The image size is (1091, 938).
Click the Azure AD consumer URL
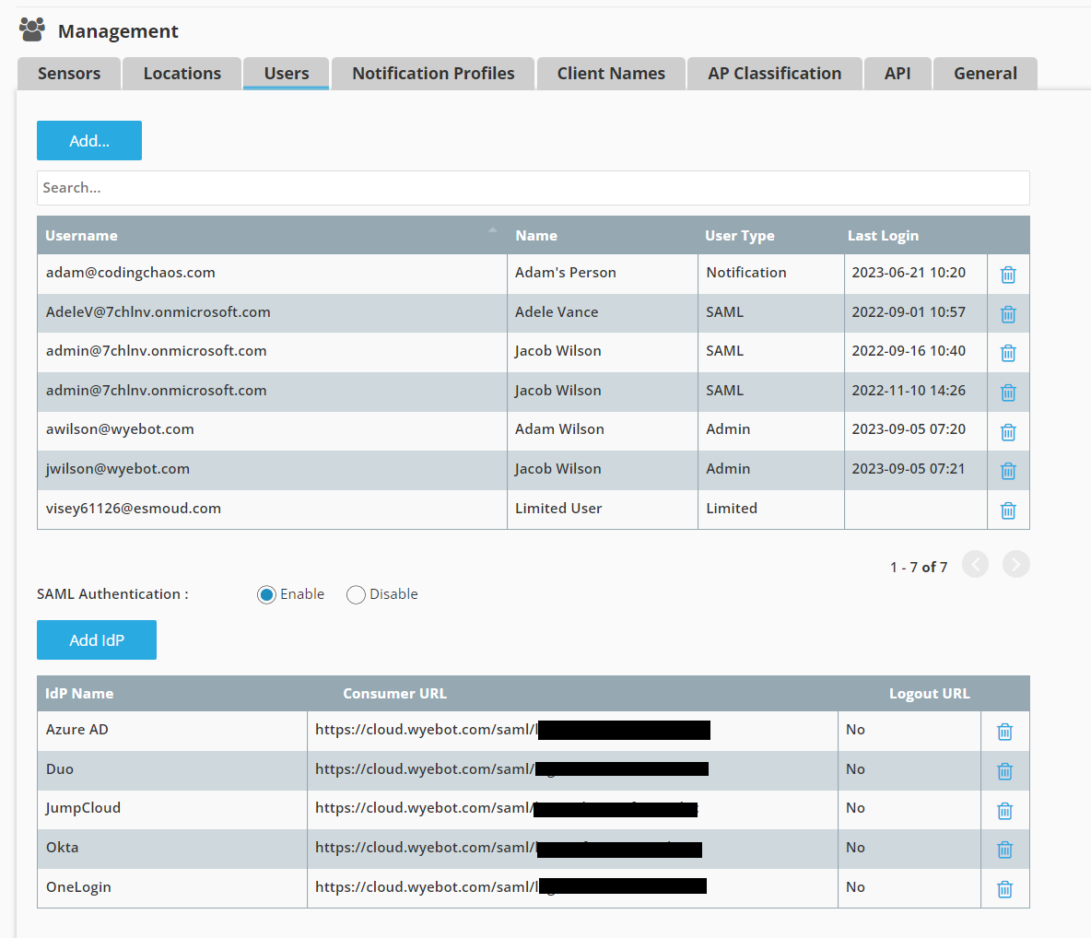tap(512, 730)
